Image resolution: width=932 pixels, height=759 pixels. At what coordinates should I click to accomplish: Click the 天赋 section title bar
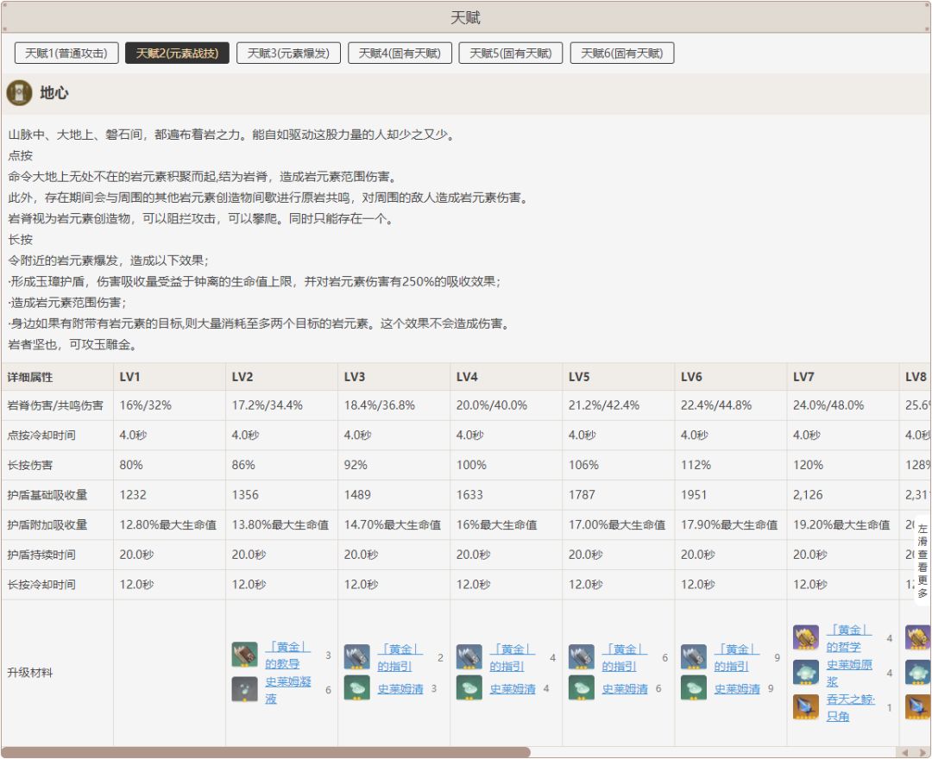pyautogui.click(x=465, y=17)
